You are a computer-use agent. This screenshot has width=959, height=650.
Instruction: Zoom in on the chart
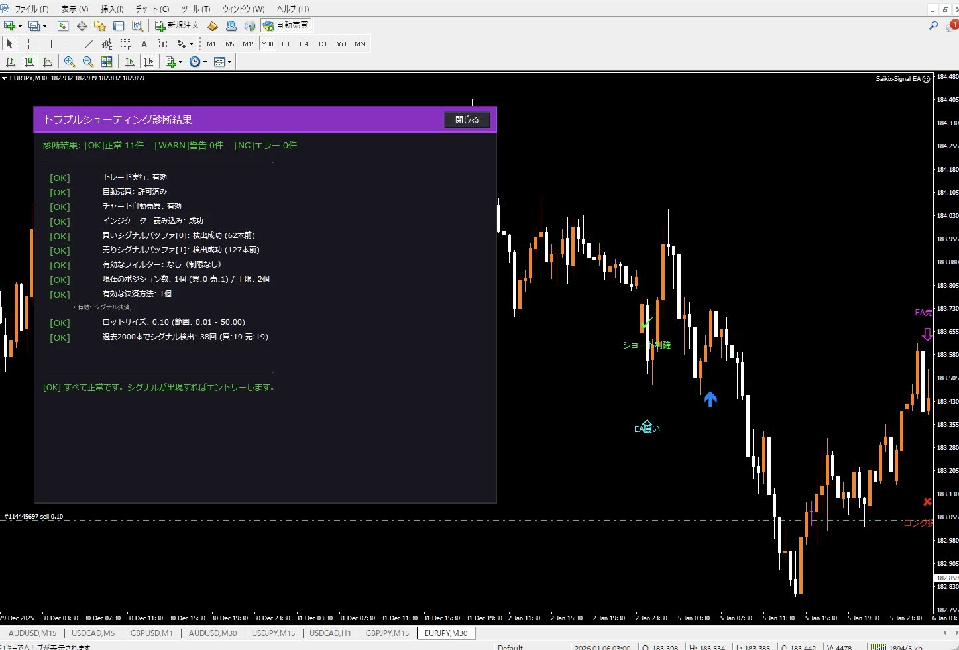tap(70, 61)
